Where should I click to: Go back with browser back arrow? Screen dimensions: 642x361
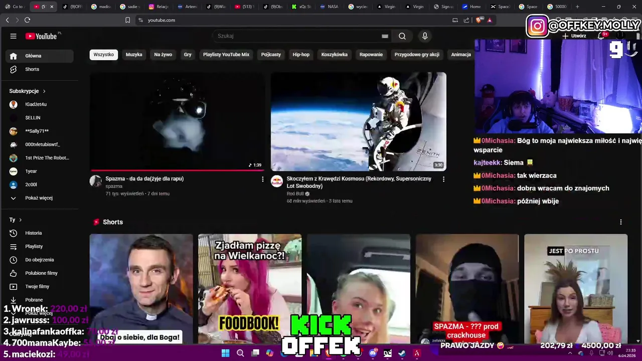pyautogui.click(x=8, y=20)
